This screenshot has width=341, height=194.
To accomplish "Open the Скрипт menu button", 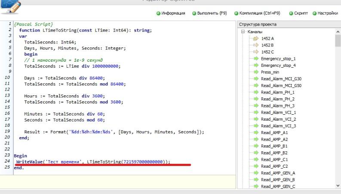I will pyautogui.click(x=298, y=13).
